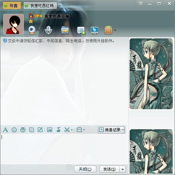
Task: Expand the scissors screenshot options arrow
Action: click(x=72, y=130)
